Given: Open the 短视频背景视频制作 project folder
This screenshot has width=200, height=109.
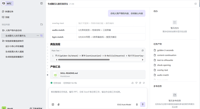Looking at the screenshot, I should pos(13,41).
